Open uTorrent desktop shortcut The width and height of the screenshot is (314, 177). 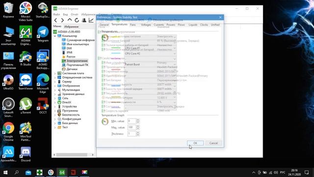(x=26, y=106)
